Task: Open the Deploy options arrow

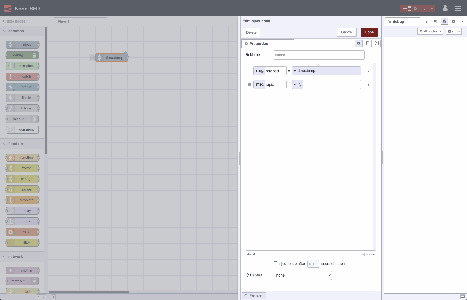Action: (432, 8)
